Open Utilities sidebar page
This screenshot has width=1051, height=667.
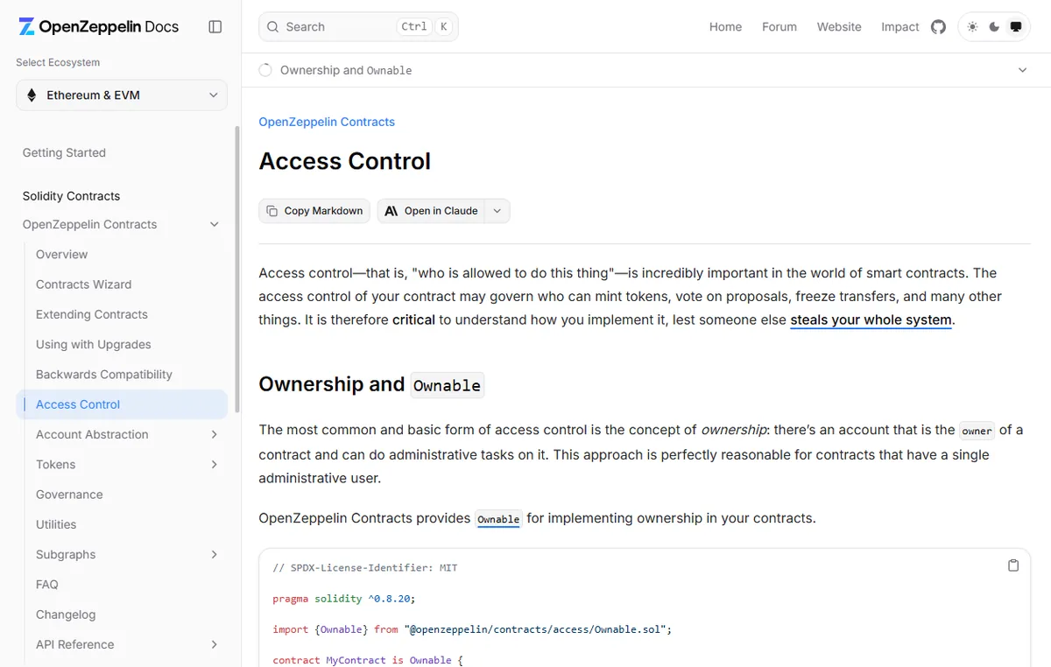(56, 524)
